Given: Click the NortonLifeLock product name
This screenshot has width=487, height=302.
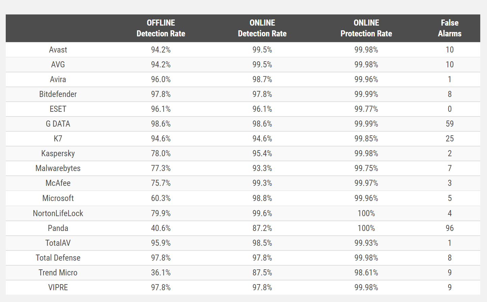Looking at the screenshot, I should pos(58,213).
